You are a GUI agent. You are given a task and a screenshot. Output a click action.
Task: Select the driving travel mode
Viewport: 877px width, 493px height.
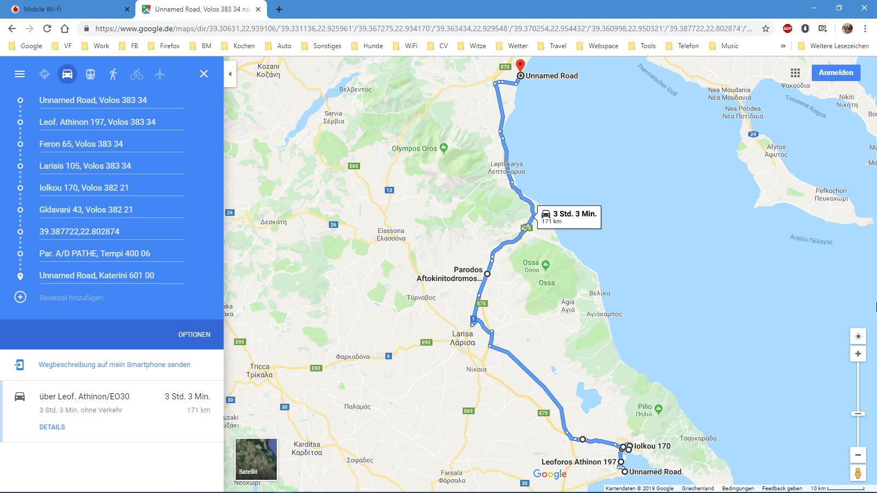coord(67,74)
